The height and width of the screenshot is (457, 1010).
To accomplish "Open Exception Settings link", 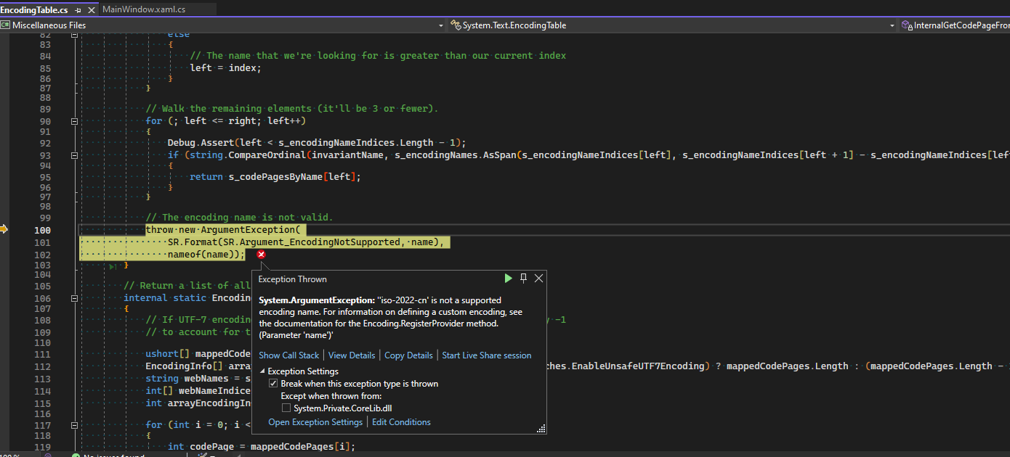I will pos(315,422).
